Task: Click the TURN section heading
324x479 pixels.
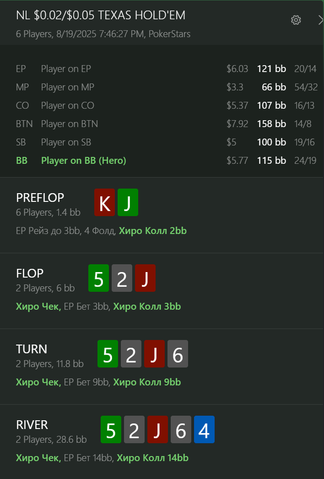Action: pyautogui.click(x=32, y=349)
